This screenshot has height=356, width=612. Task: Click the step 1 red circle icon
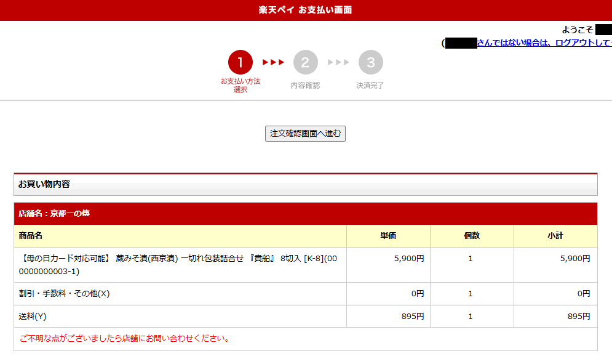(240, 62)
